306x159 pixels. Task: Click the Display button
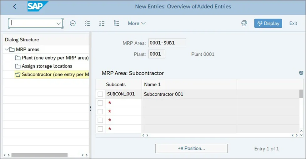pyautogui.click(x=268, y=23)
